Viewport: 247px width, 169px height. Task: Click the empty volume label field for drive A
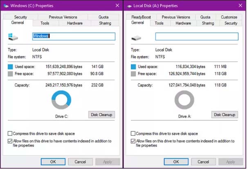point(197,36)
